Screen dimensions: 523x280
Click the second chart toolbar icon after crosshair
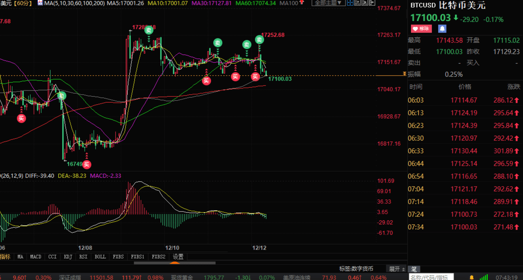pos(357,3)
